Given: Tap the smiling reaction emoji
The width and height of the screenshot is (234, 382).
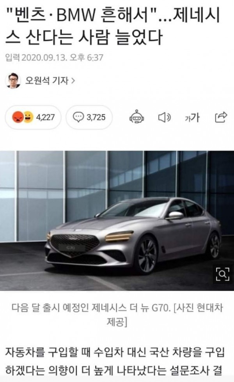Looking at the screenshot, I should [x=28, y=117].
